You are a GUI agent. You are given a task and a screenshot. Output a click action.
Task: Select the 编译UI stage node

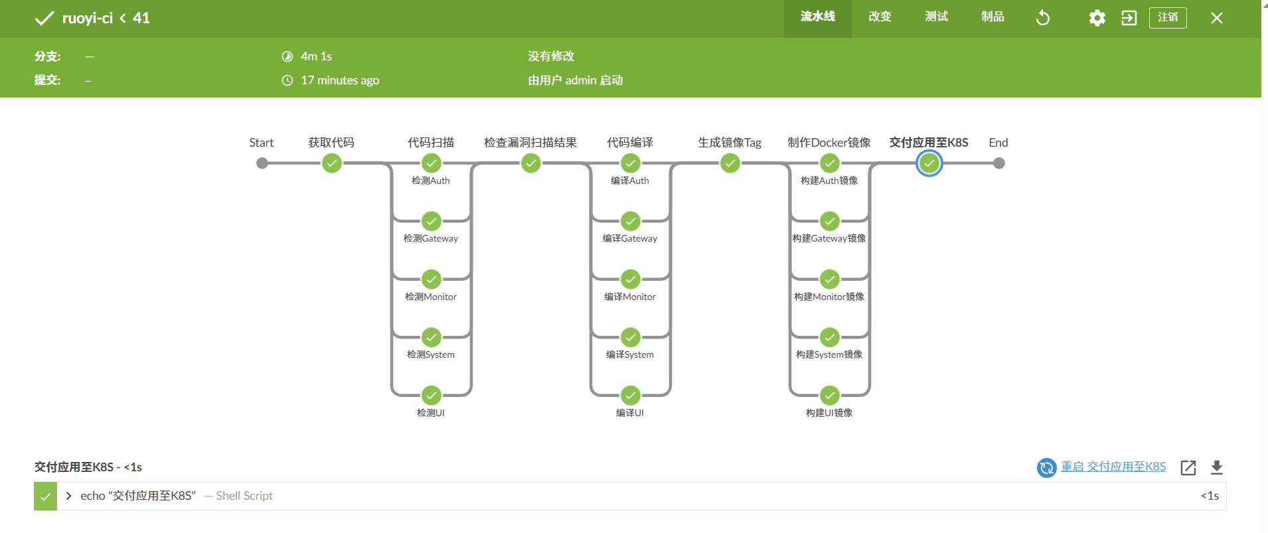click(631, 396)
